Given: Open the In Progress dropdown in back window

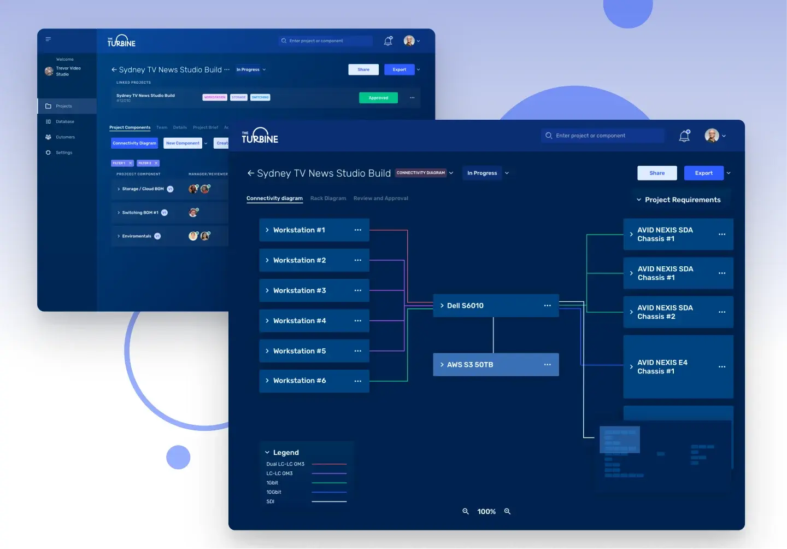Looking at the screenshot, I should [x=264, y=69].
